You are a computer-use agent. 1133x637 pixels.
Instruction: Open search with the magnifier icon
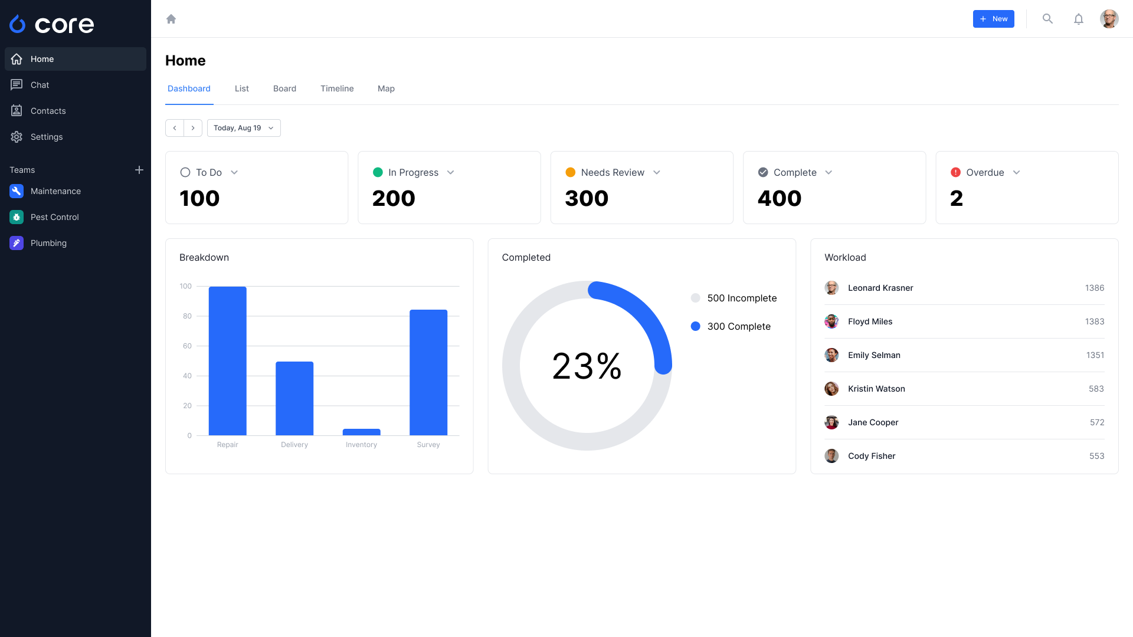click(x=1047, y=19)
